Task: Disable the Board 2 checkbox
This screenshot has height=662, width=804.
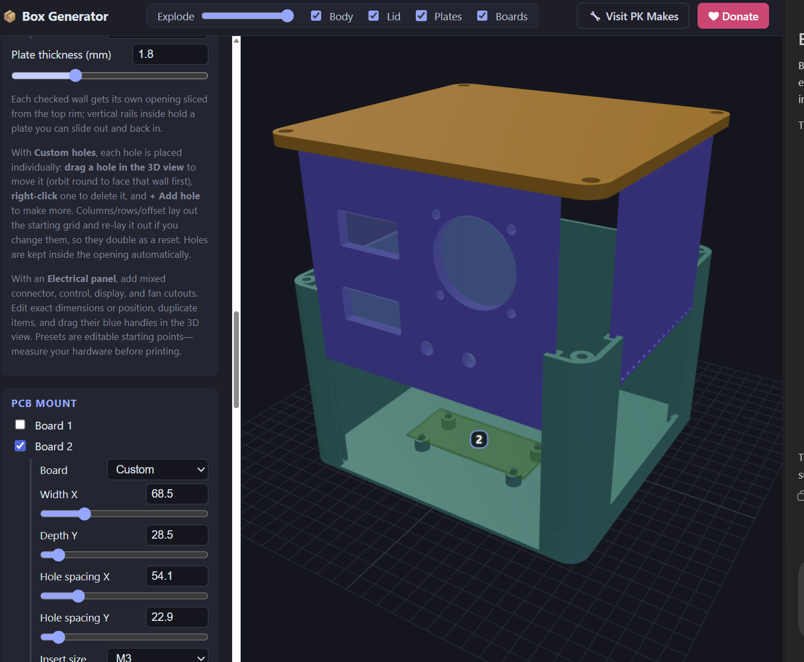Action: click(x=20, y=445)
